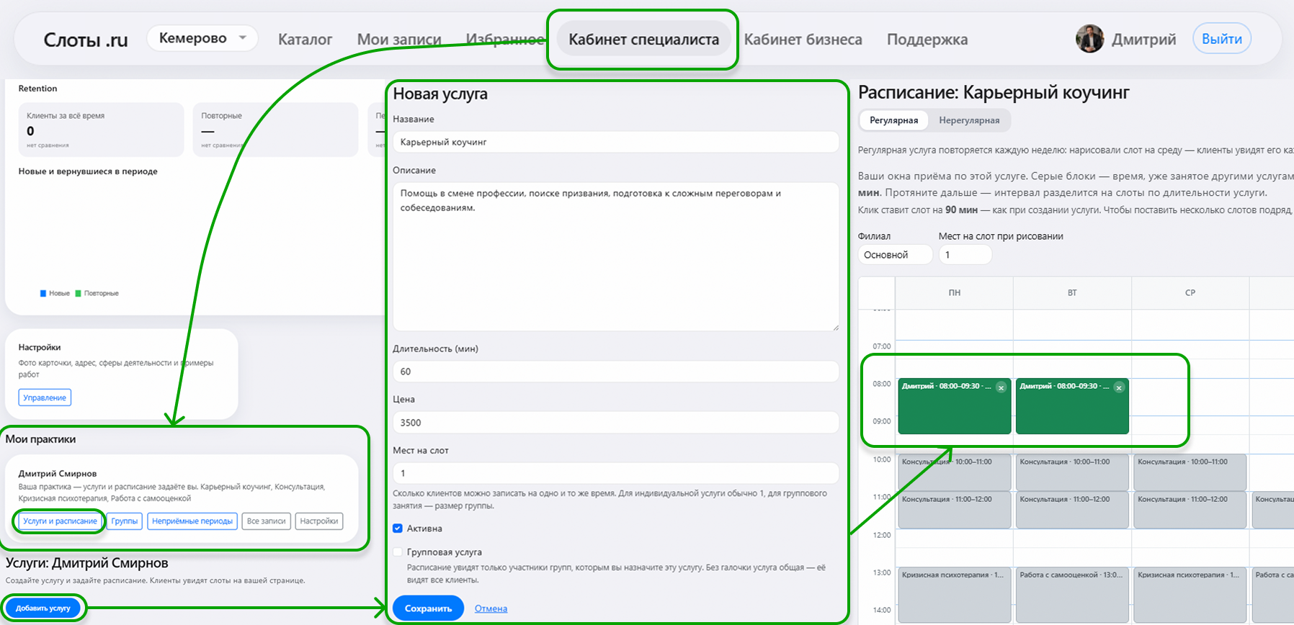Open practice Настройки button
The image size is (1294, 625).
click(x=319, y=521)
